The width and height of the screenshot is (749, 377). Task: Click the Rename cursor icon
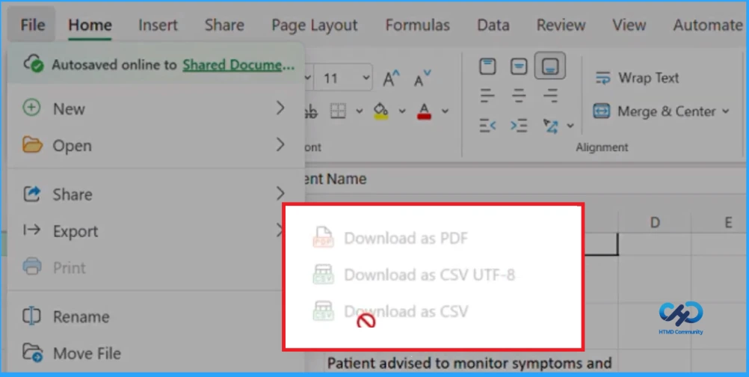tap(31, 316)
